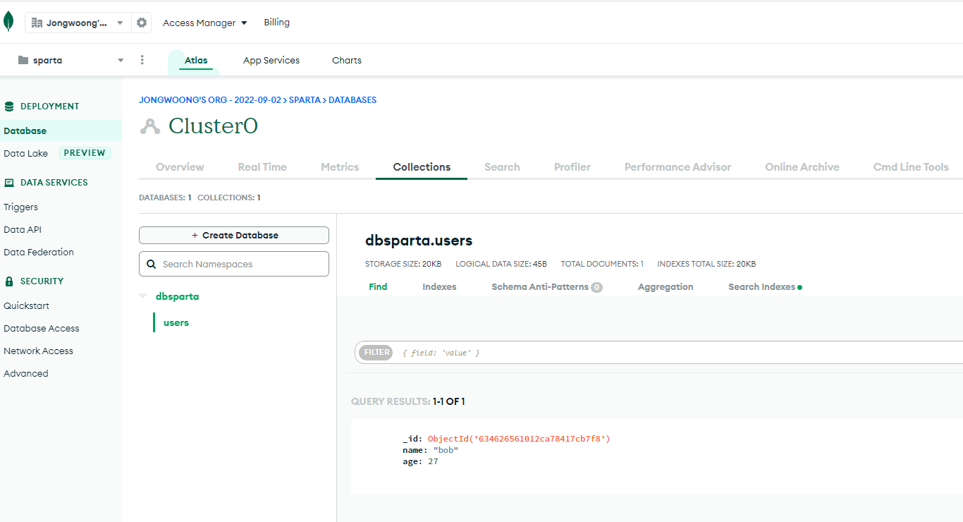Open the Real Time tab
Image resolution: width=963 pixels, height=522 pixels.
pyautogui.click(x=262, y=167)
